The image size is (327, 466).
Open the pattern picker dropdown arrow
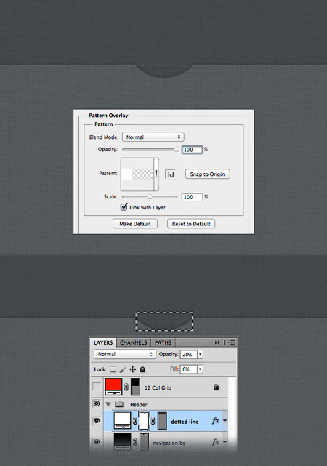coord(156,174)
